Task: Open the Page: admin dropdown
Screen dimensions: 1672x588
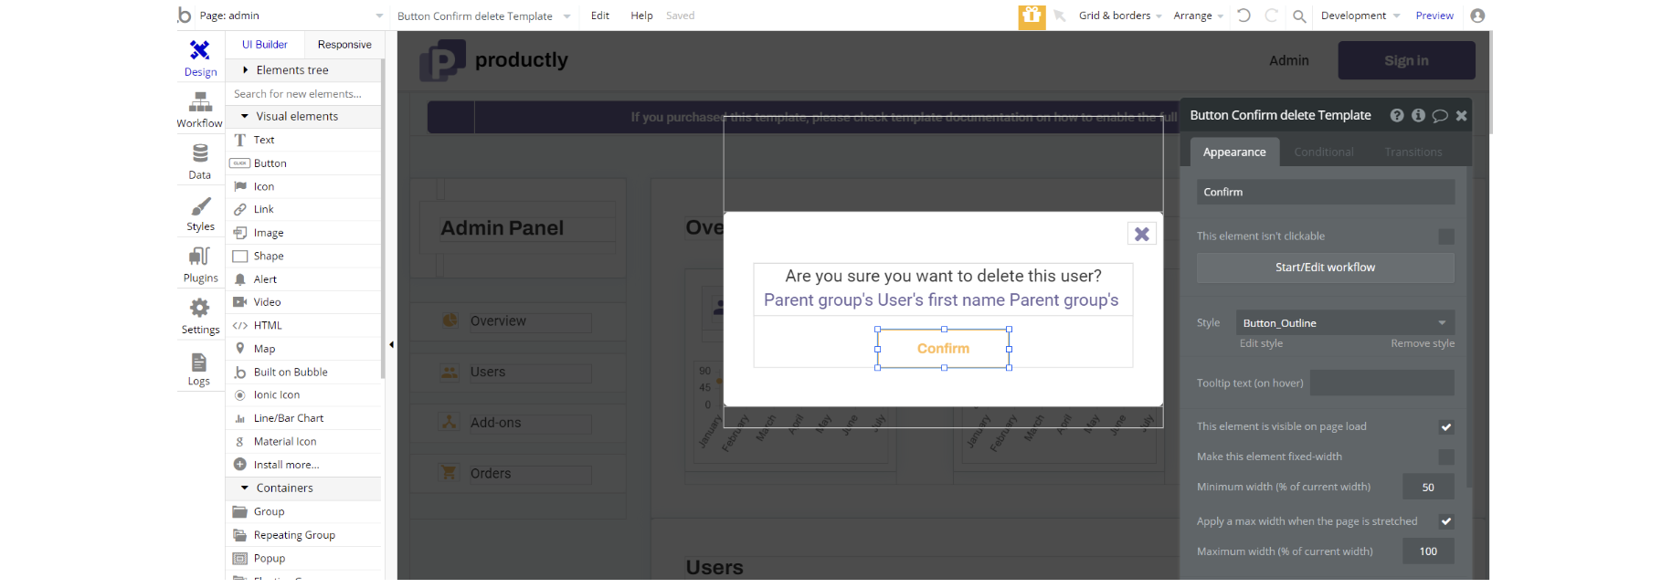Action: click(x=291, y=16)
